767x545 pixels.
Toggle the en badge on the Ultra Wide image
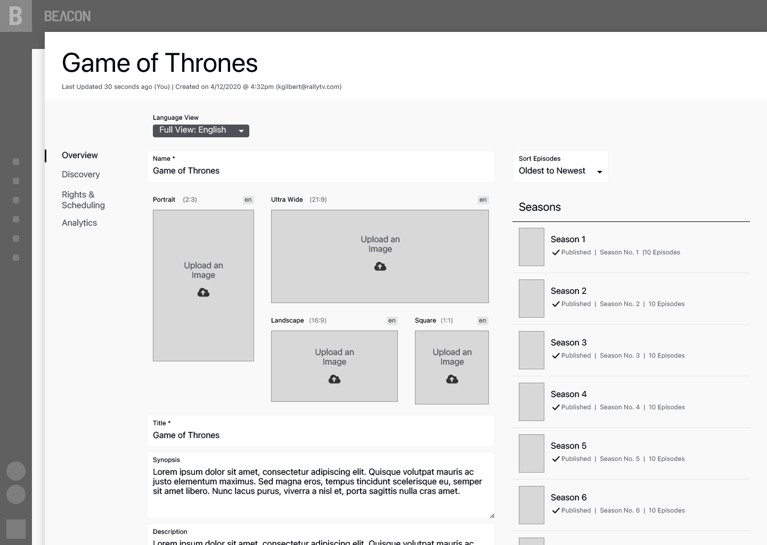coord(483,200)
